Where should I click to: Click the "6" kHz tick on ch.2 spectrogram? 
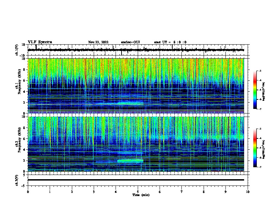click(x=25, y=139)
